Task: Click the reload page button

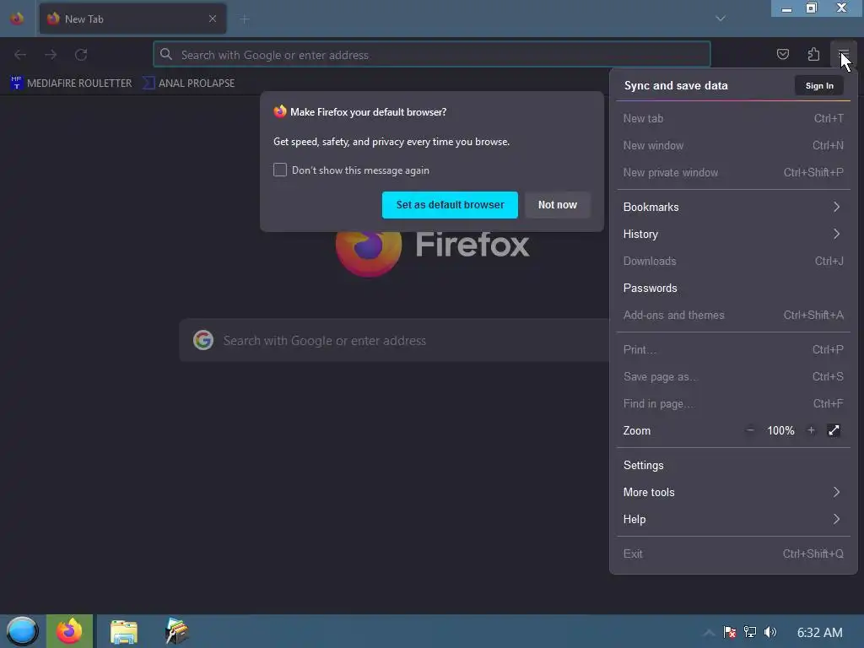Action: pyautogui.click(x=81, y=55)
